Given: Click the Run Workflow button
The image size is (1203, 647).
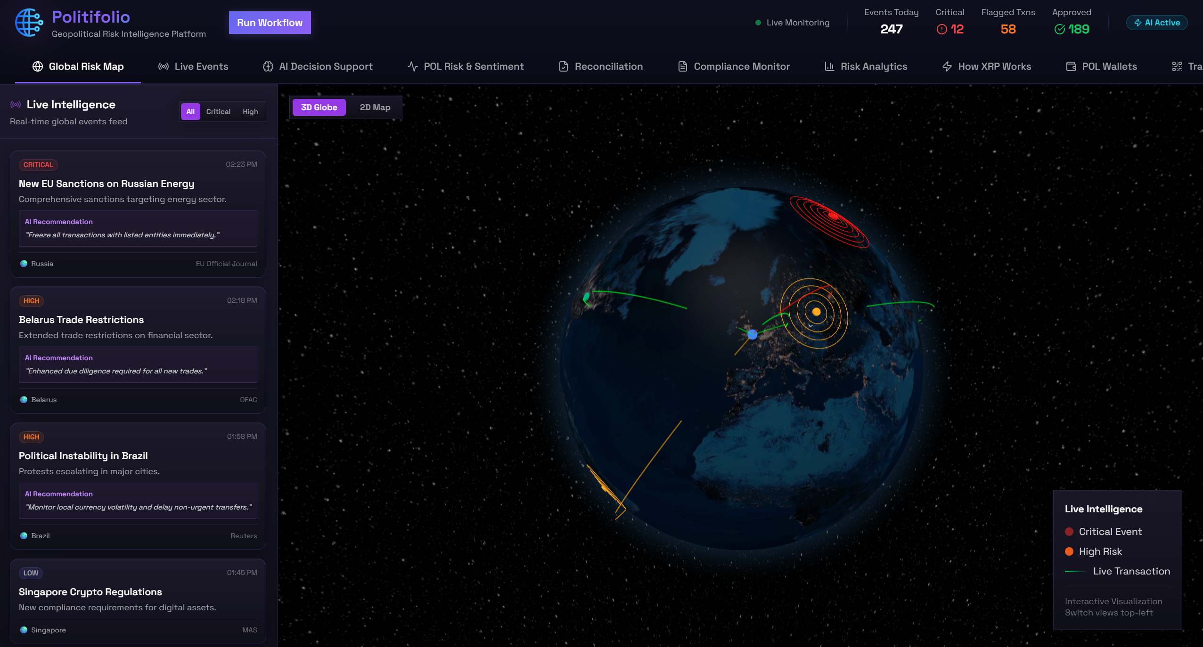Looking at the screenshot, I should [x=270, y=23].
